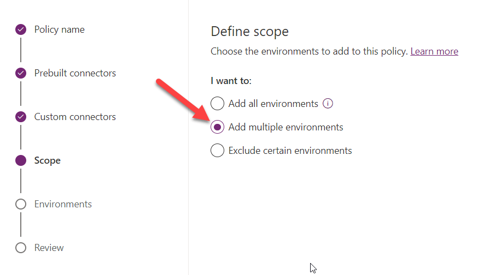Click the Add all environments label text
The width and height of the screenshot is (501, 275).
(273, 104)
